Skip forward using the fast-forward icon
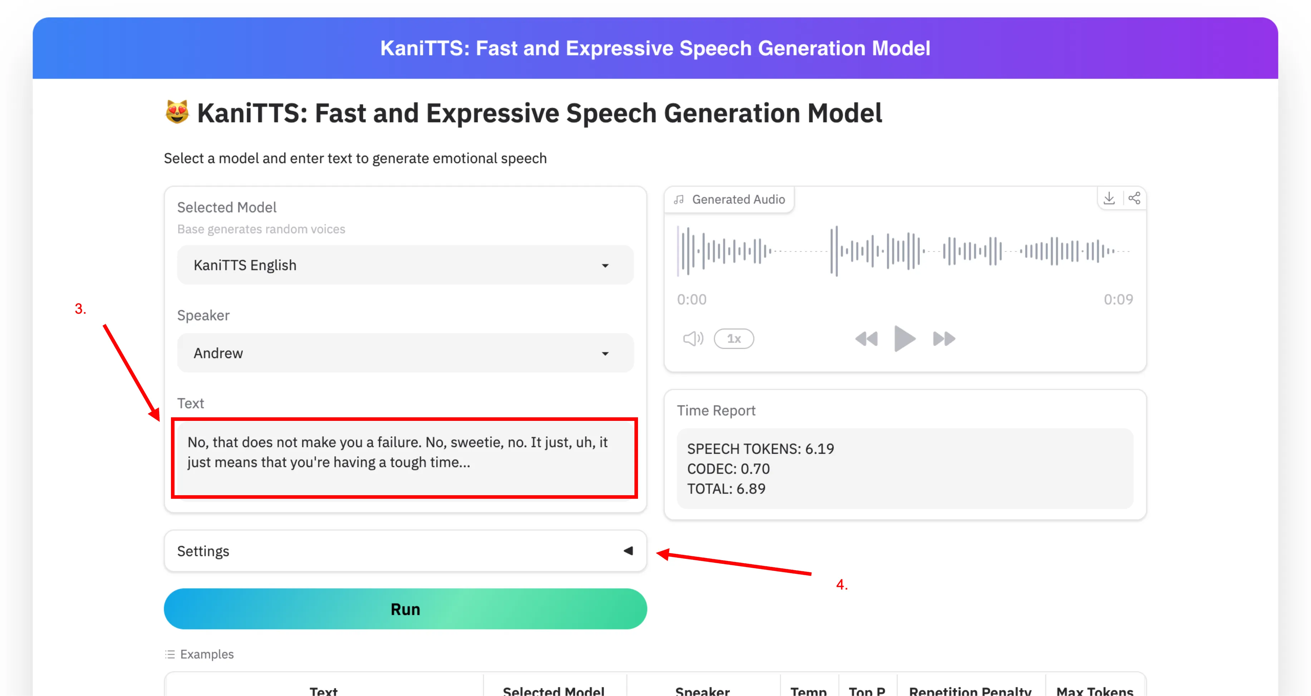Image resolution: width=1311 pixels, height=696 pixels. pos(943,339)
